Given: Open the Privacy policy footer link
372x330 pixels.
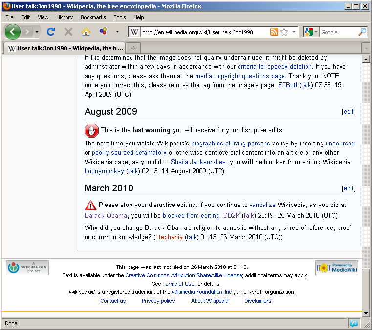Looking at the screenshot, I should (x=158, y=301).
